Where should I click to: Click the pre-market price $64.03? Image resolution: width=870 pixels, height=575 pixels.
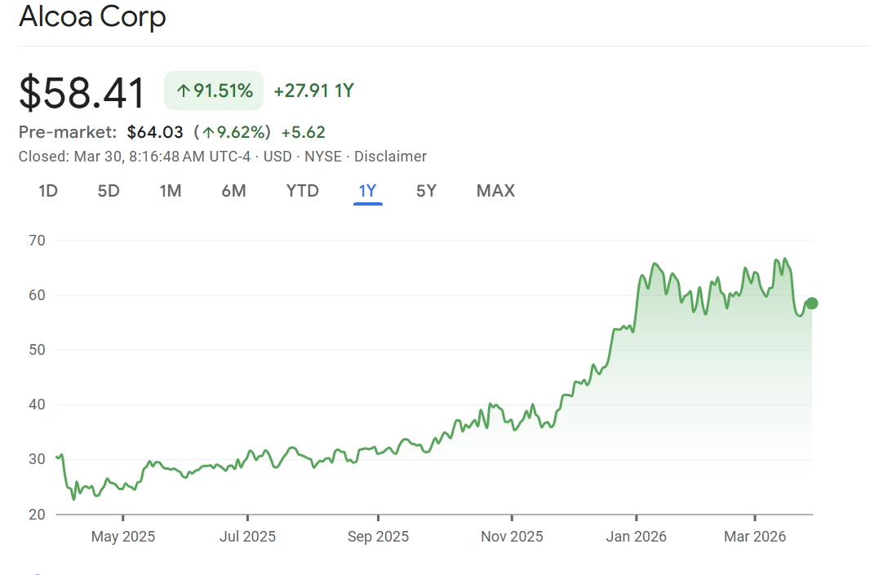[155, 132]
